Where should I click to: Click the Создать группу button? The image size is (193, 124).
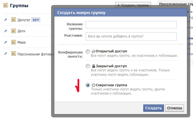pos(133,5)
